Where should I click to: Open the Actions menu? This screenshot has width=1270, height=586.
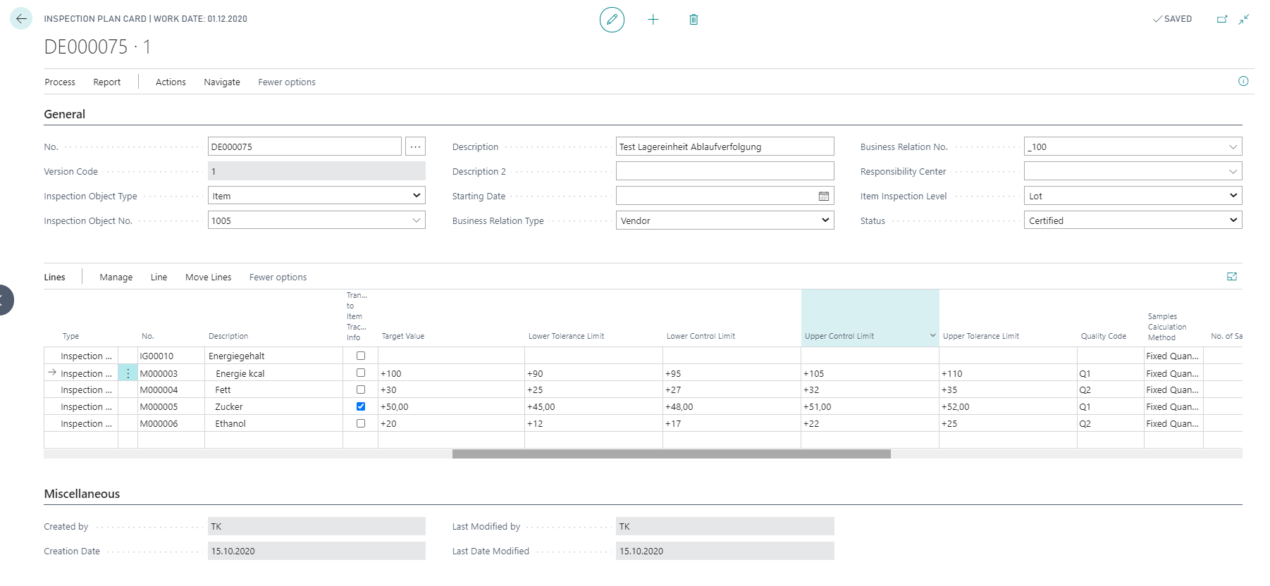(171, 82)
